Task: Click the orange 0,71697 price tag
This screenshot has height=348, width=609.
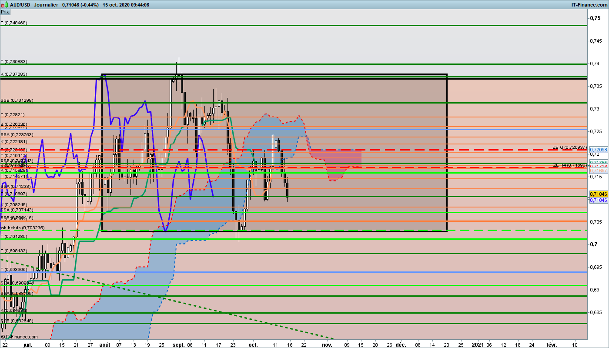Action: click(598, 171)
